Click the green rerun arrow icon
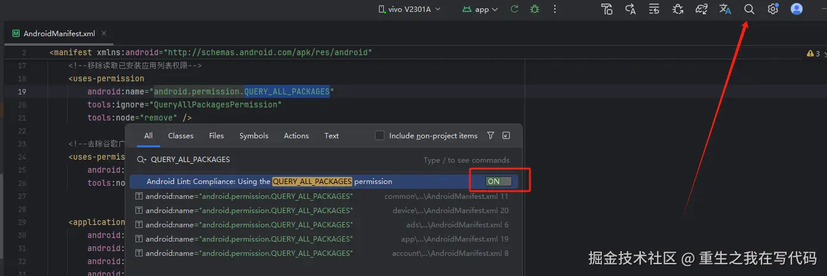827x276 pixels. (x=514, y=9)
